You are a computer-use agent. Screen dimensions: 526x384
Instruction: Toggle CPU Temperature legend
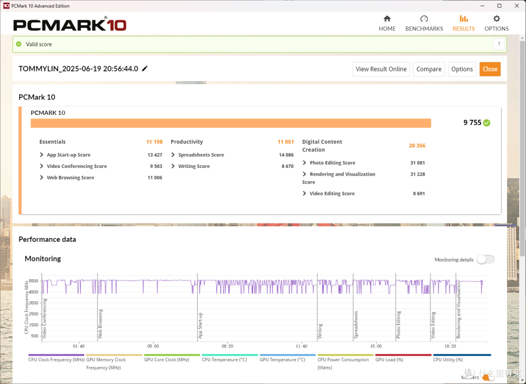click(x=230, y=358)
